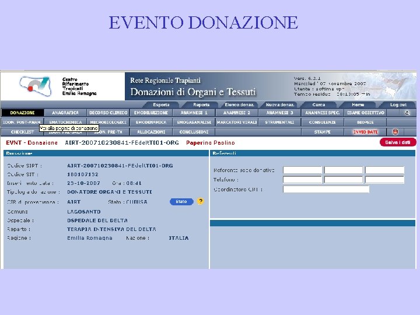Open the CHECKLIST section
The height and width of the screenshot is (315, 420).
[x=23, y=132]
